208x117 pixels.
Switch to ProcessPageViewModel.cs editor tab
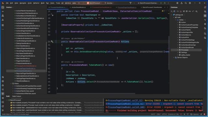[127, 7]
